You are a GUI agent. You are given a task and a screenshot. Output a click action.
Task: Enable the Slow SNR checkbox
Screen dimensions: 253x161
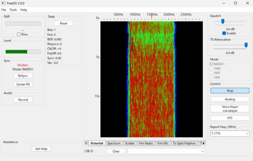coord(19,34)
